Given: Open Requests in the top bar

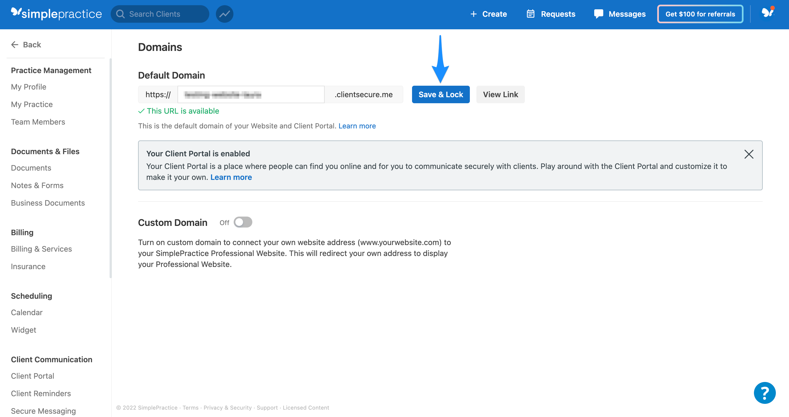Looking at the screenshot, I should pos(551,14).
